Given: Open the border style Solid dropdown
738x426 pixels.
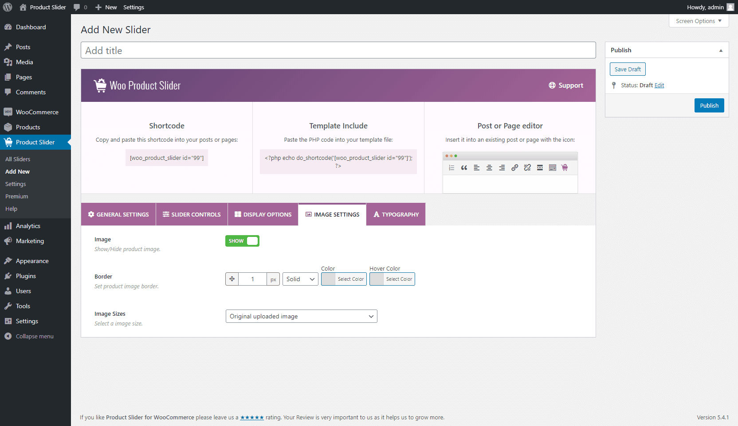Looking at the screenshot, I should click(x=300, y=279).
